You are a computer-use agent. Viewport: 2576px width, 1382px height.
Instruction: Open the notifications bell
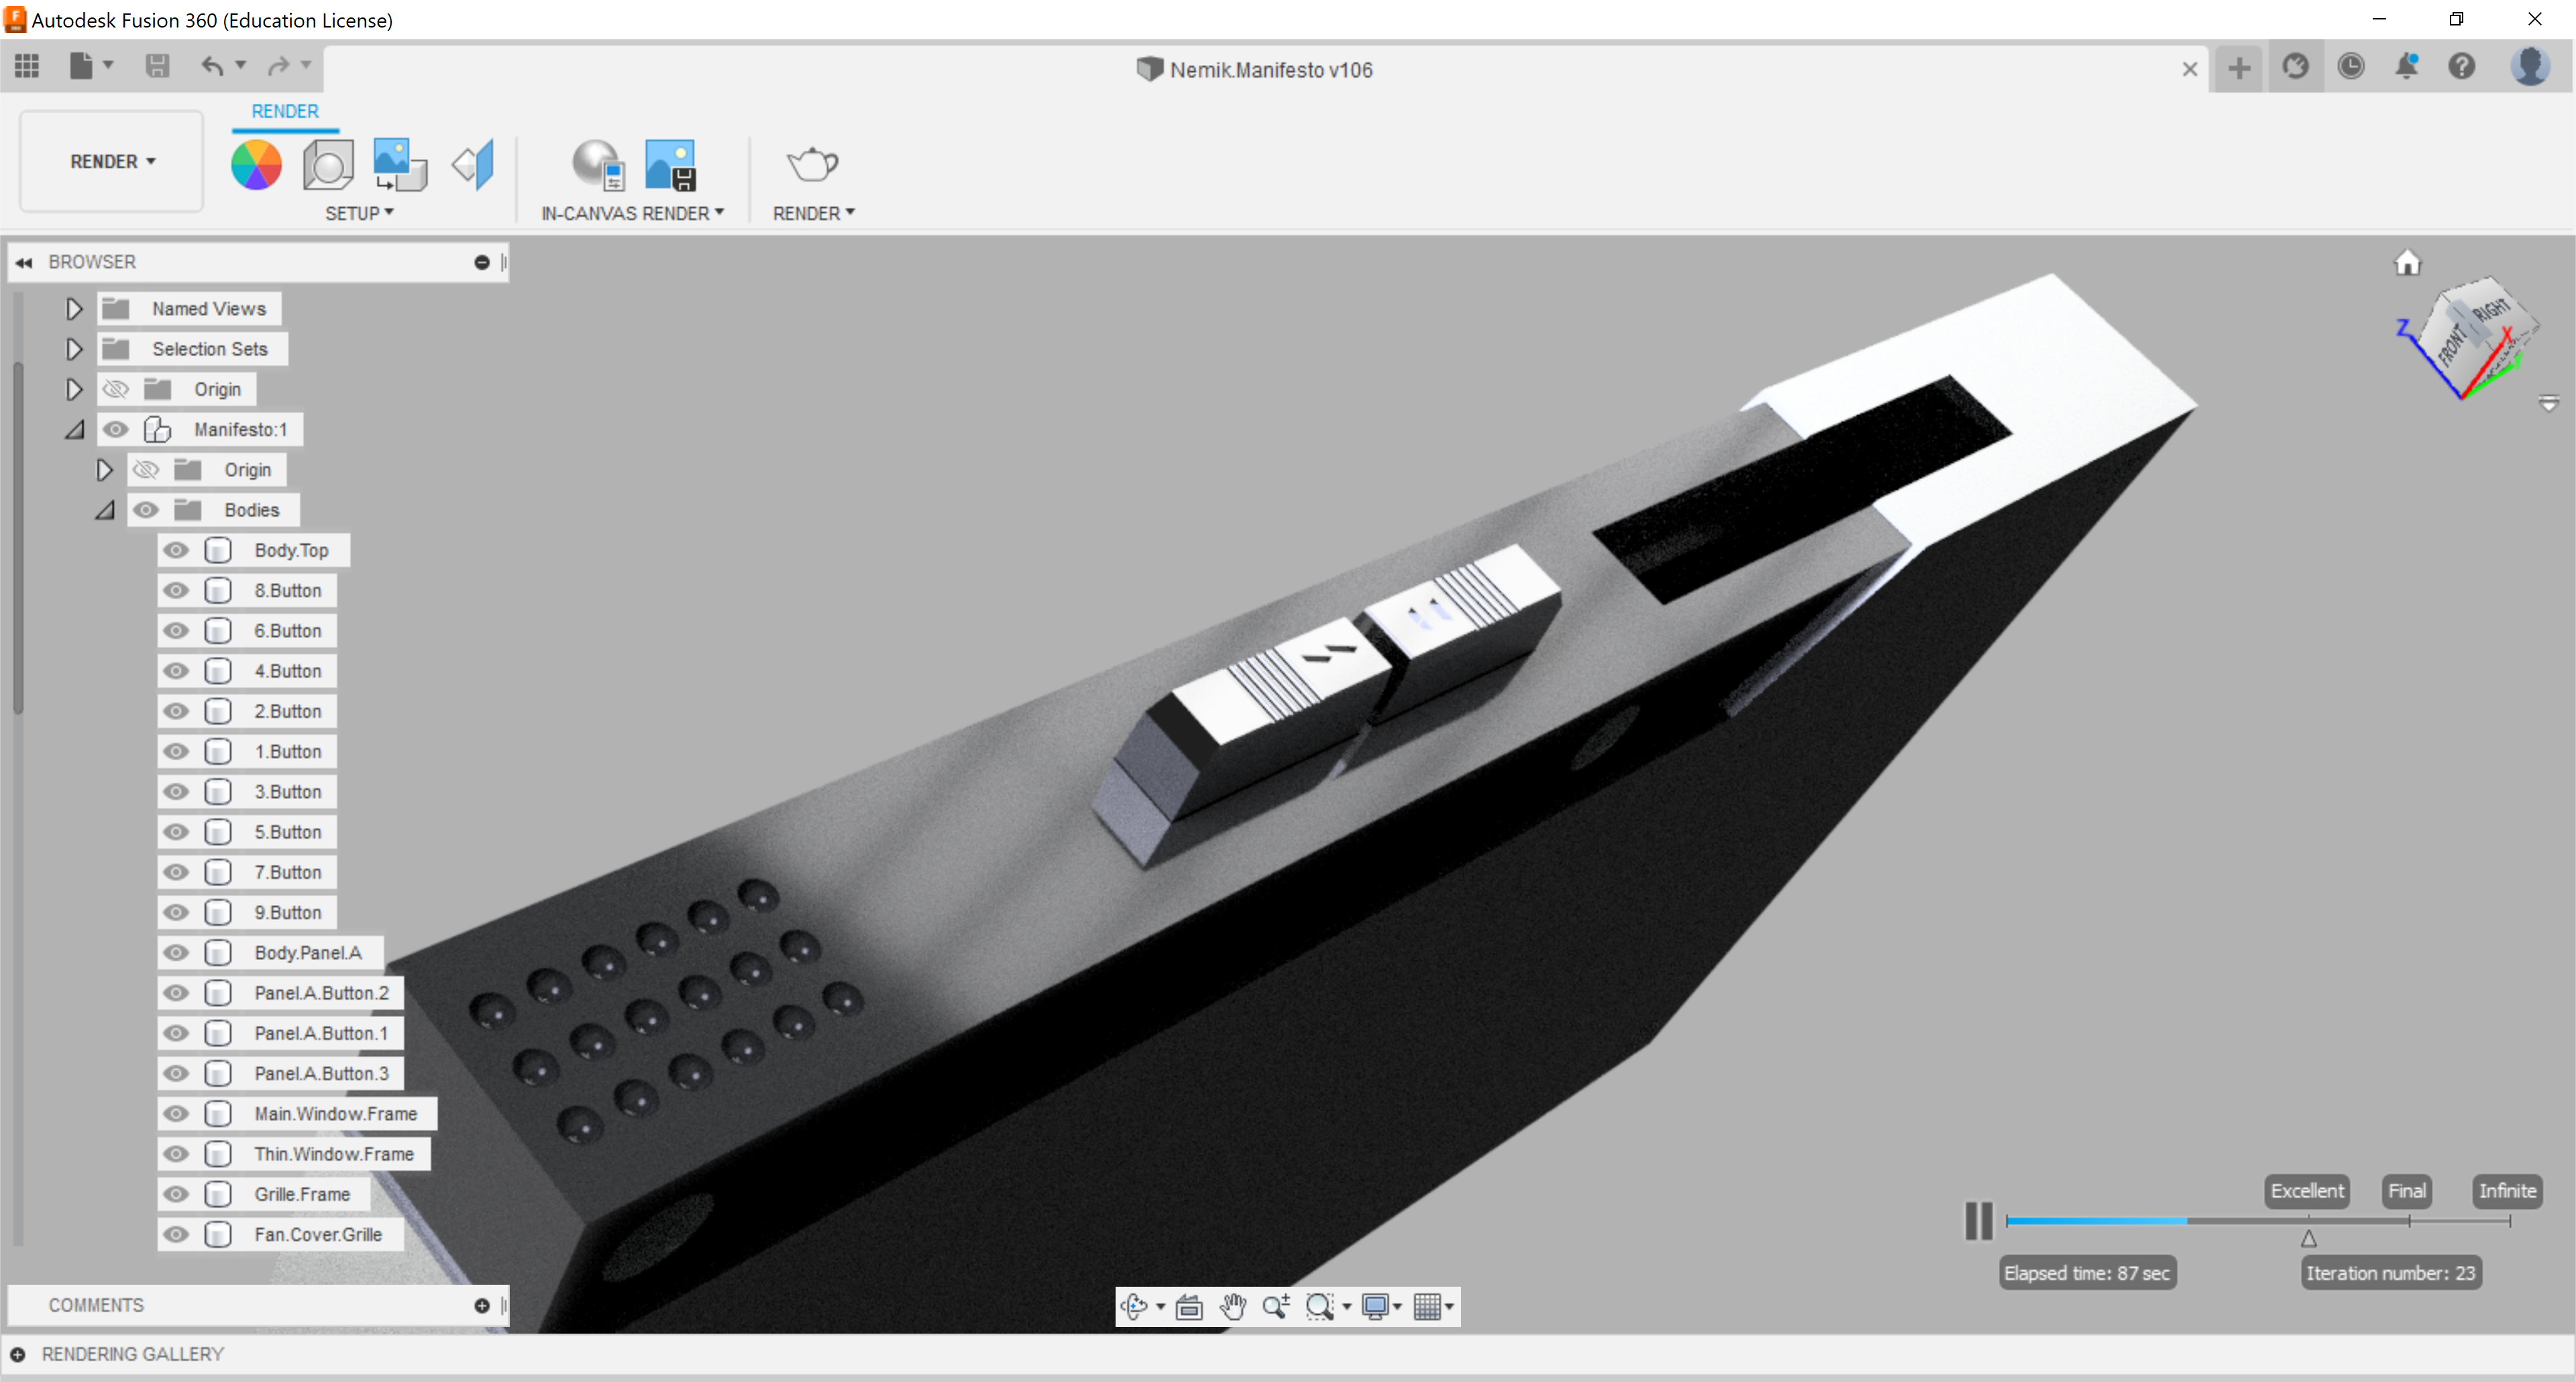[x=2406, y=67]
